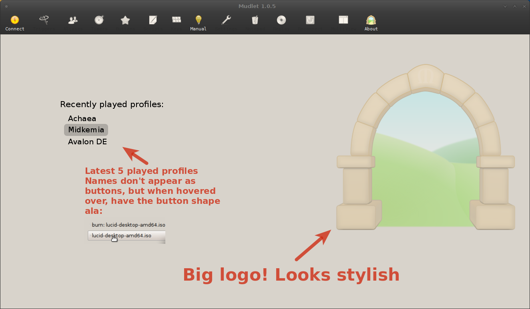Open the About archway icon
Image resolution: width=530 pixels, height=309 pixels.
[371, 20]
